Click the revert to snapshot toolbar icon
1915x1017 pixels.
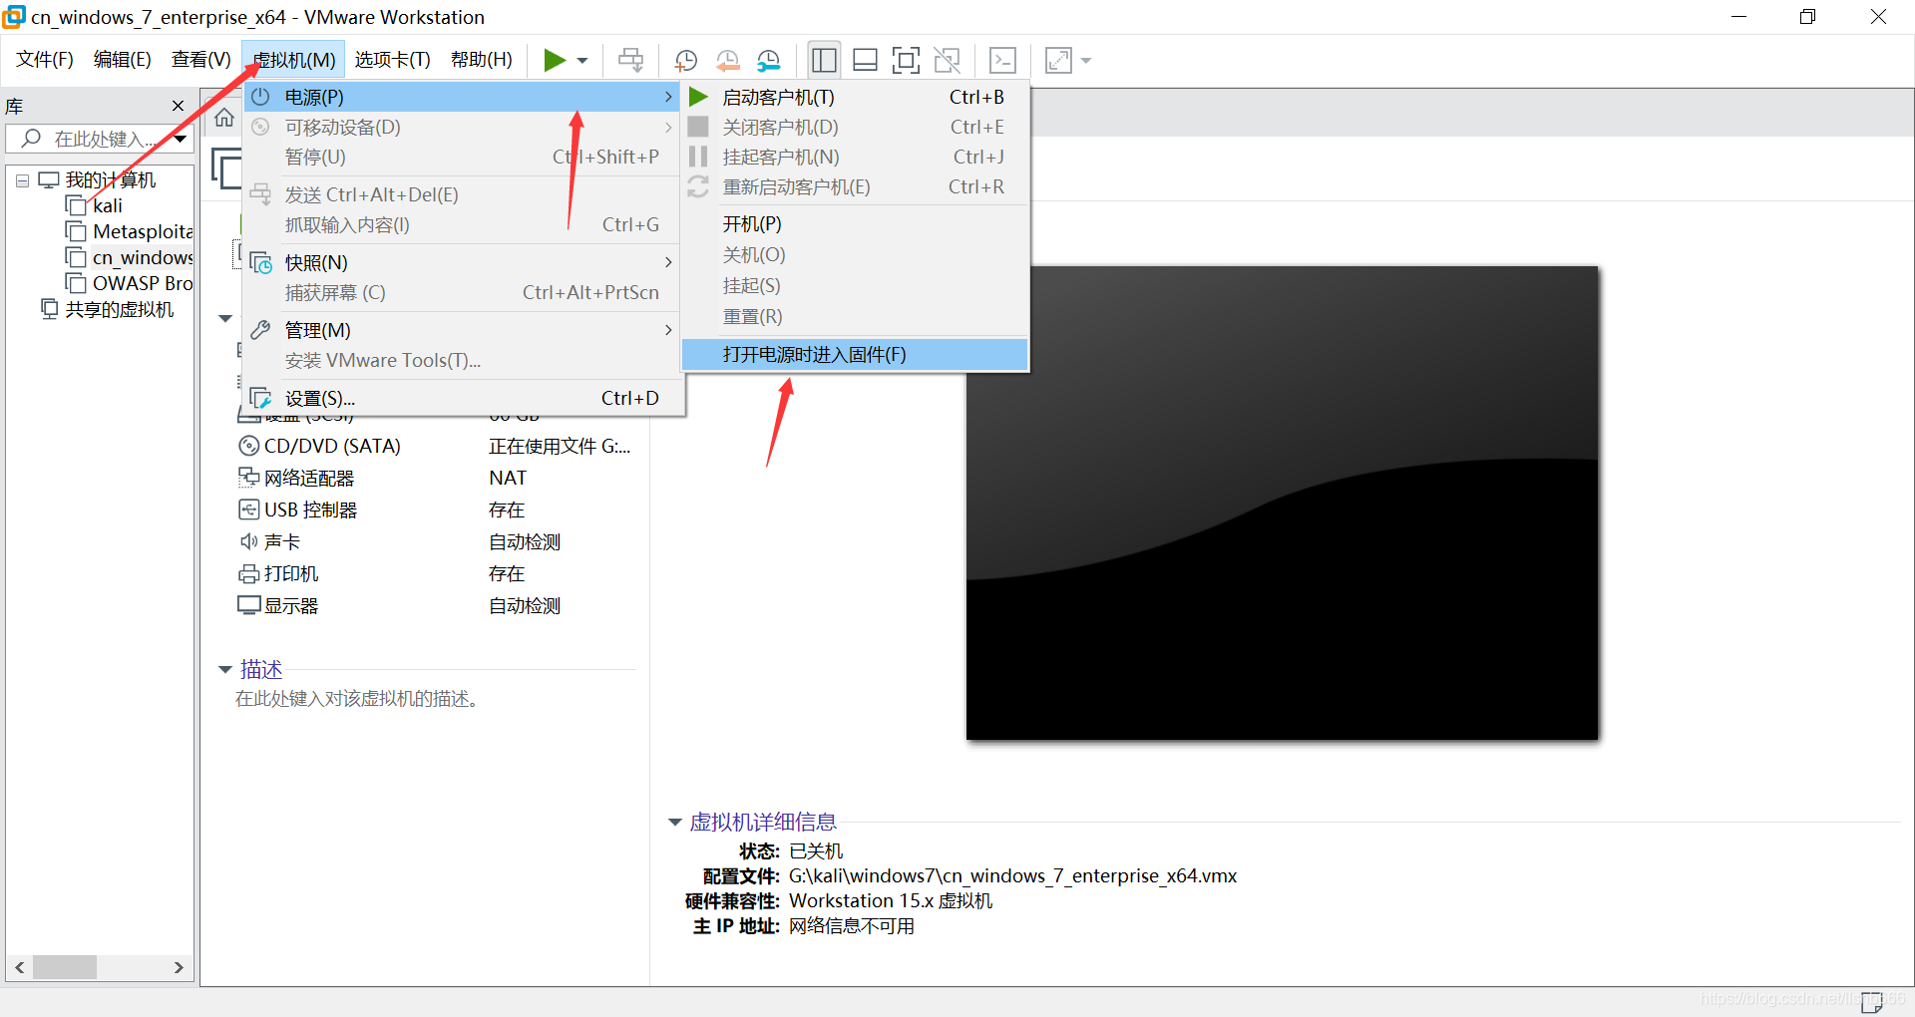[x=728, y=60]
